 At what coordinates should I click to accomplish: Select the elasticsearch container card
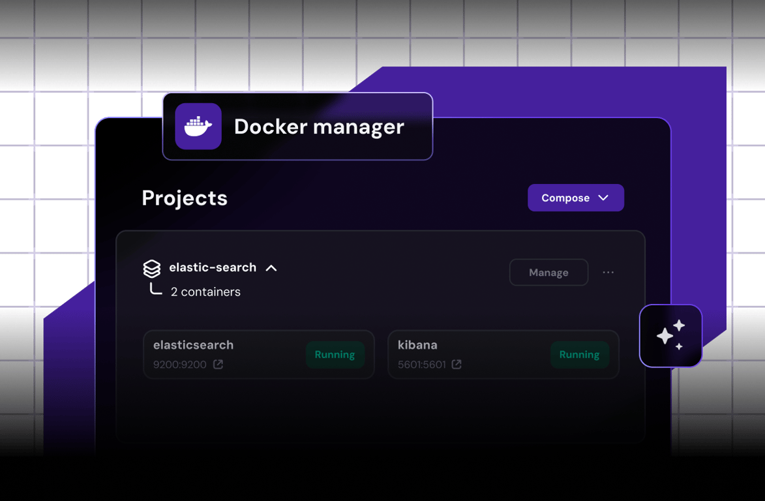[259, 354]
